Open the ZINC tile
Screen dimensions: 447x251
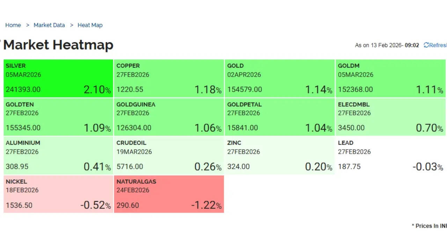coord(280,155)
